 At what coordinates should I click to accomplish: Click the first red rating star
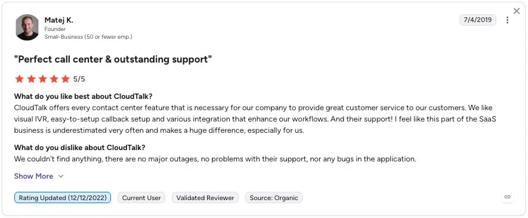pyautogui.click(x=20, y=79)
